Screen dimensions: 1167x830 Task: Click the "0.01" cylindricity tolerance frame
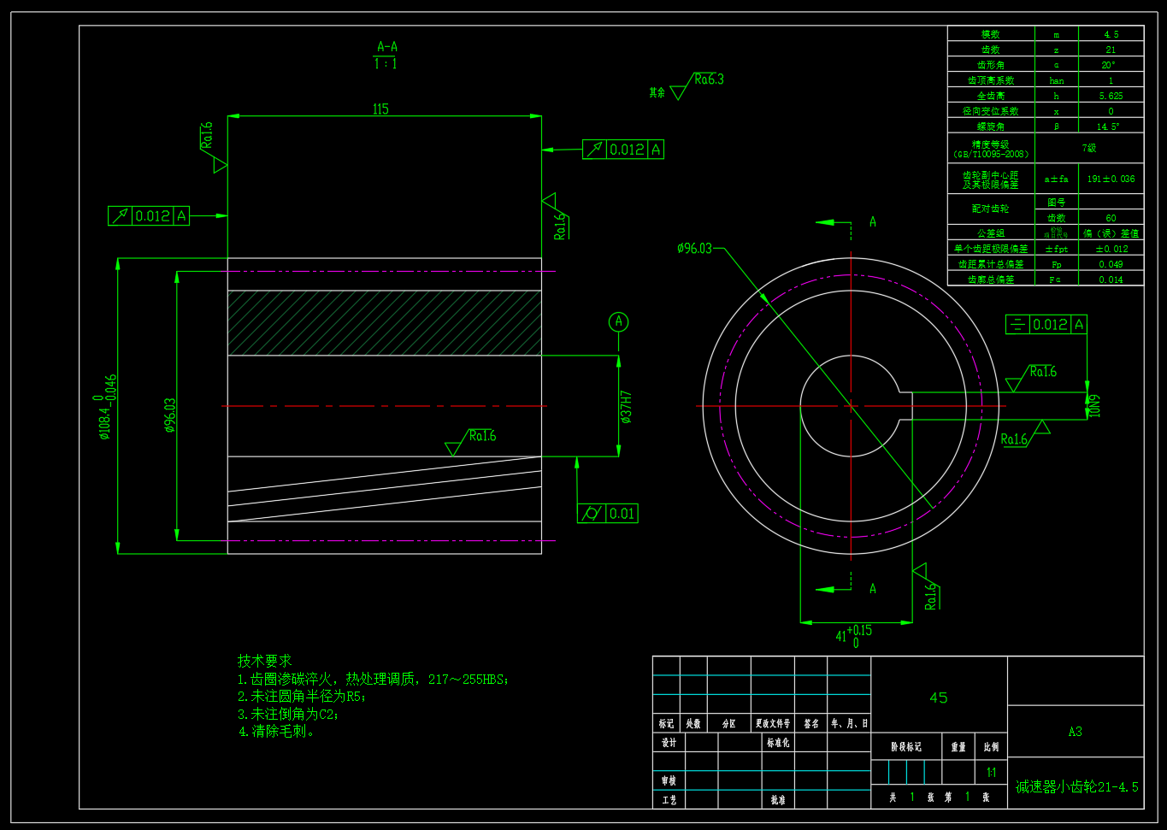pyautogui.click(x=608, y=514)
